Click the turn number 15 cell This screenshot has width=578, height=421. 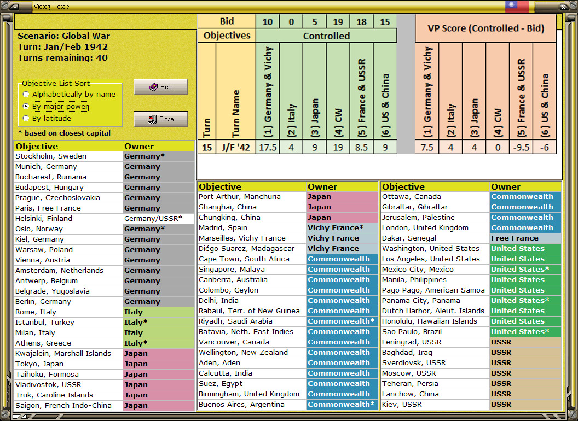coord(207,147)
